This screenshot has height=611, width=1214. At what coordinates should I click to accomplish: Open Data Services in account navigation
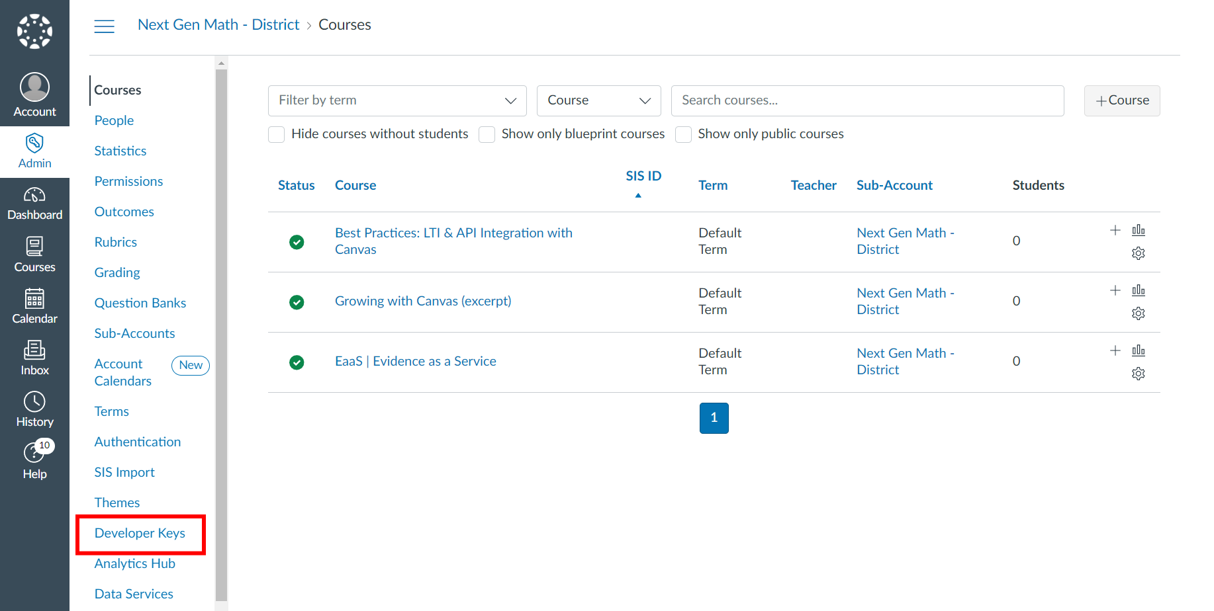point(134,594)
